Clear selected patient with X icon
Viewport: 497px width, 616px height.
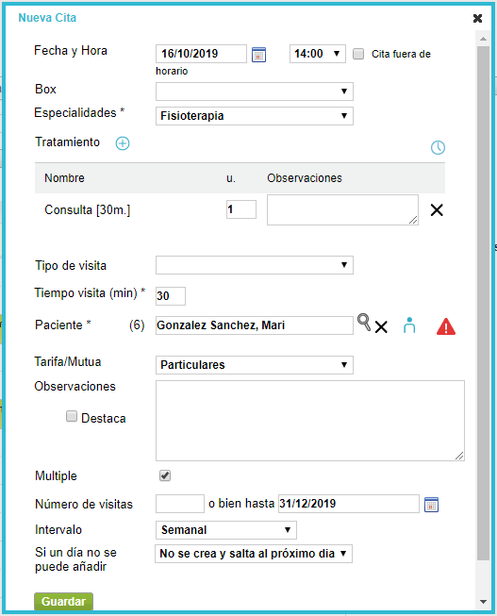[381, 326]
